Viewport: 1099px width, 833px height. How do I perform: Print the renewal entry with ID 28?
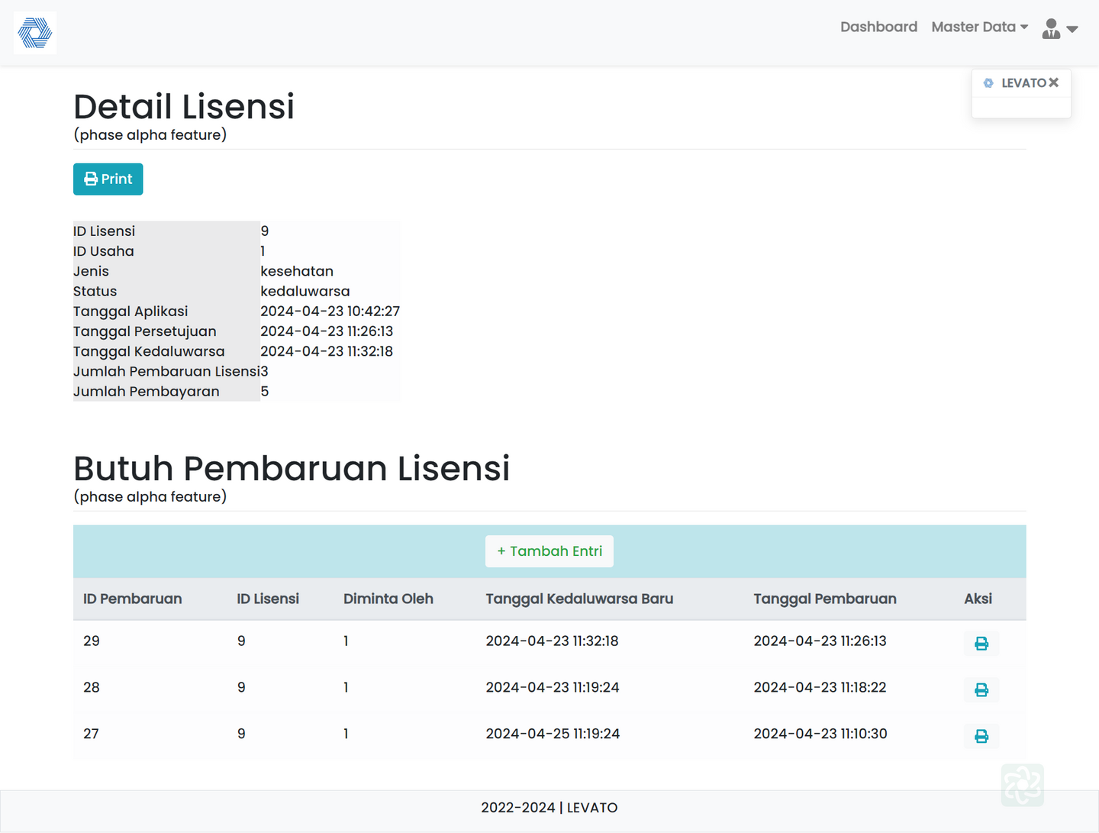(x=981, y=689)
